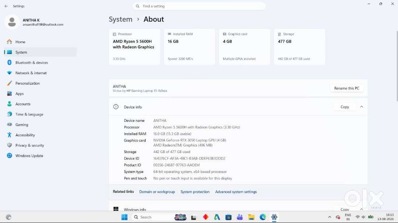The width and height of the screenshot is (398, 223).
Task: Open the widgets icon on taskbar left
Action: [9, 217]
